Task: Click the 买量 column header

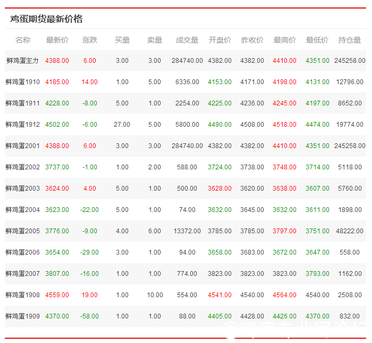Action: (122, 40)
